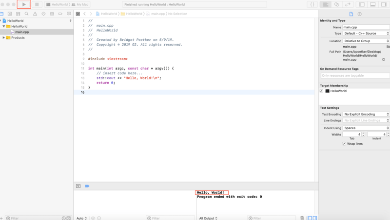This screenshot has height=220, width=390.
Task: Go forward in editor history
Action: [x=91, y=14]
